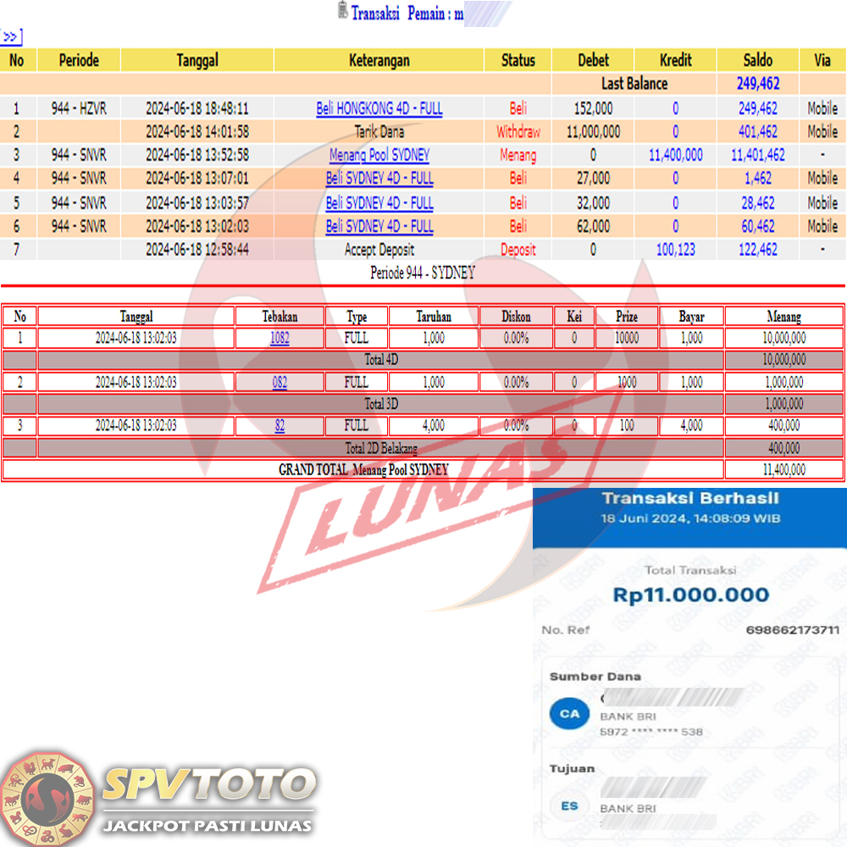847x847 pixels.
Task: Open the Beli HONGKONG 4D - FULL link
Action: point(379,108)
